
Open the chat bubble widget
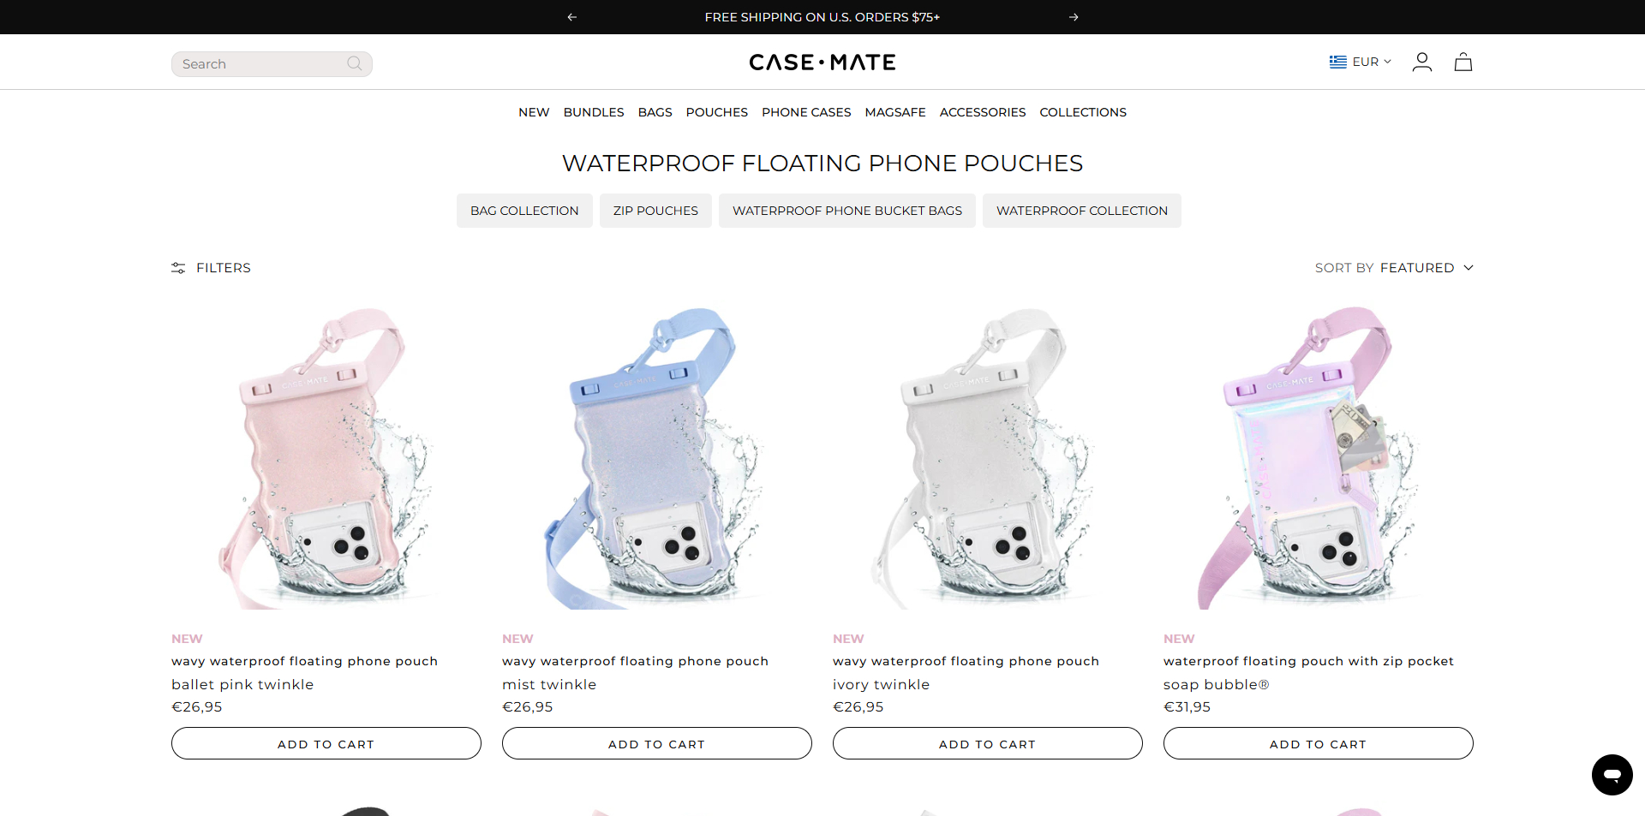tap(1612, 775)
